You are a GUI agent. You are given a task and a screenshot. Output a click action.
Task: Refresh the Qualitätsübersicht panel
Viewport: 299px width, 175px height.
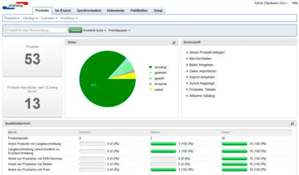coord(292,124)
